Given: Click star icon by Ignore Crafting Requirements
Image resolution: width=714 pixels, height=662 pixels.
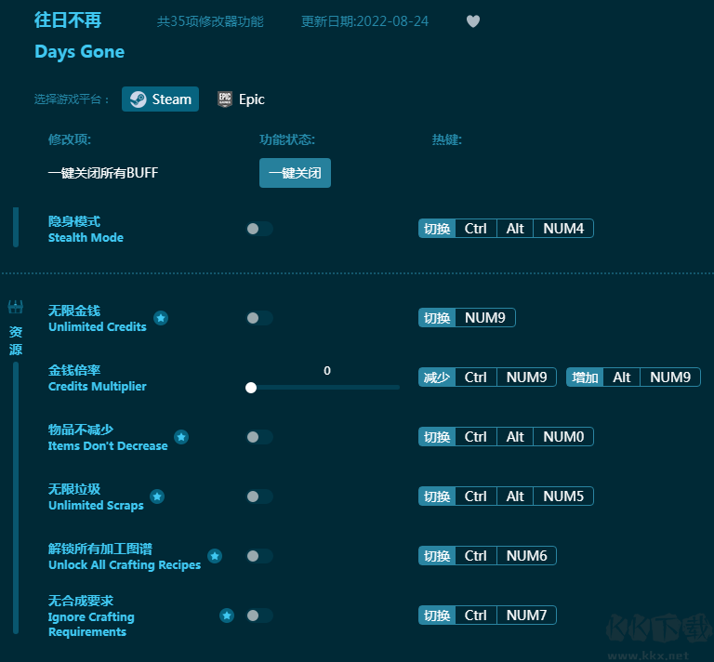Looking at the screenshot, I should pyautogui.click(x=227, y=616).
